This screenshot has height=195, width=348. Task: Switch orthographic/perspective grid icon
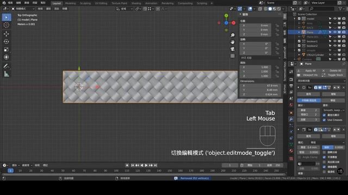point(232,56)
